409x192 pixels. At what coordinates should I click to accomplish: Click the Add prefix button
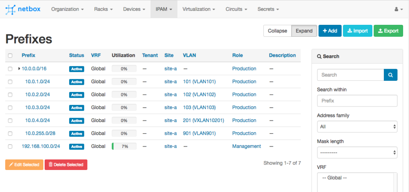(330, 31)
